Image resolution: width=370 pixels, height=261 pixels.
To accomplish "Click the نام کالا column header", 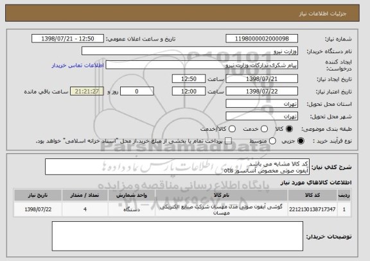I will (x=222, y=195).
